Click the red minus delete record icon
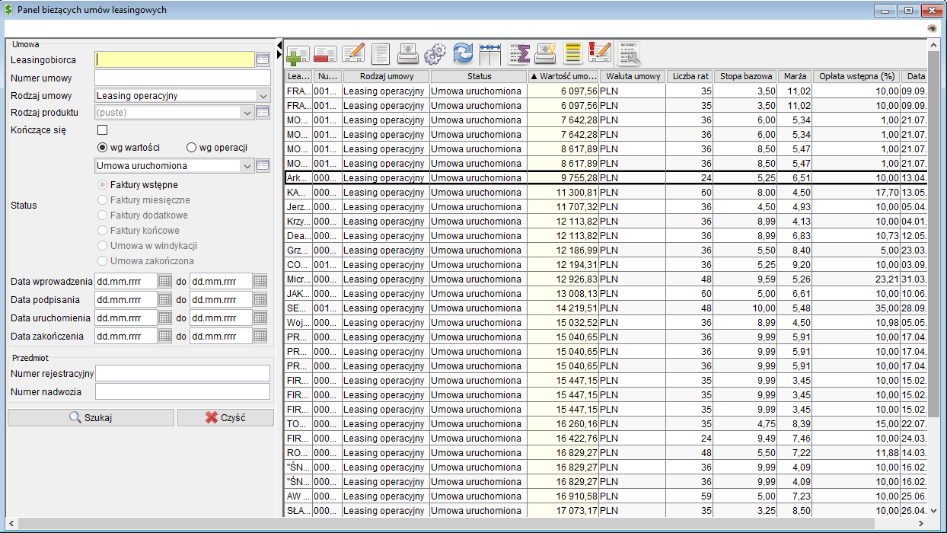947x533 pixels. point(325,54)
